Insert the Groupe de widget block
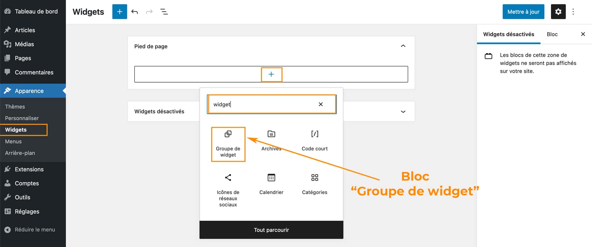 pos(228,144)
